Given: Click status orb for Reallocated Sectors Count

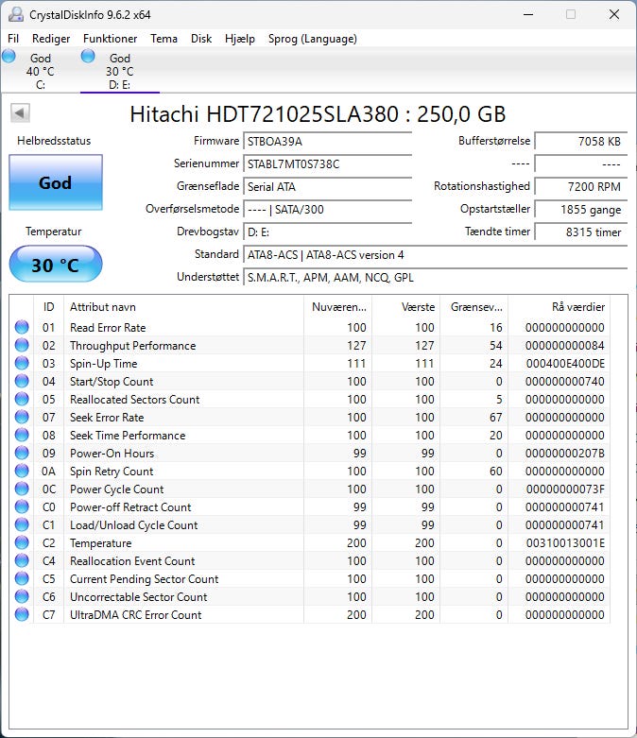Looking at the screenshot, I should pos(22,400).
